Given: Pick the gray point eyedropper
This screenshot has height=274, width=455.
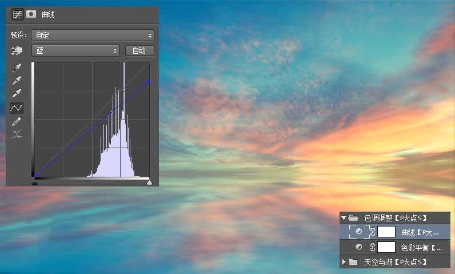Looking at the screenshot, I should coord(17,81).
